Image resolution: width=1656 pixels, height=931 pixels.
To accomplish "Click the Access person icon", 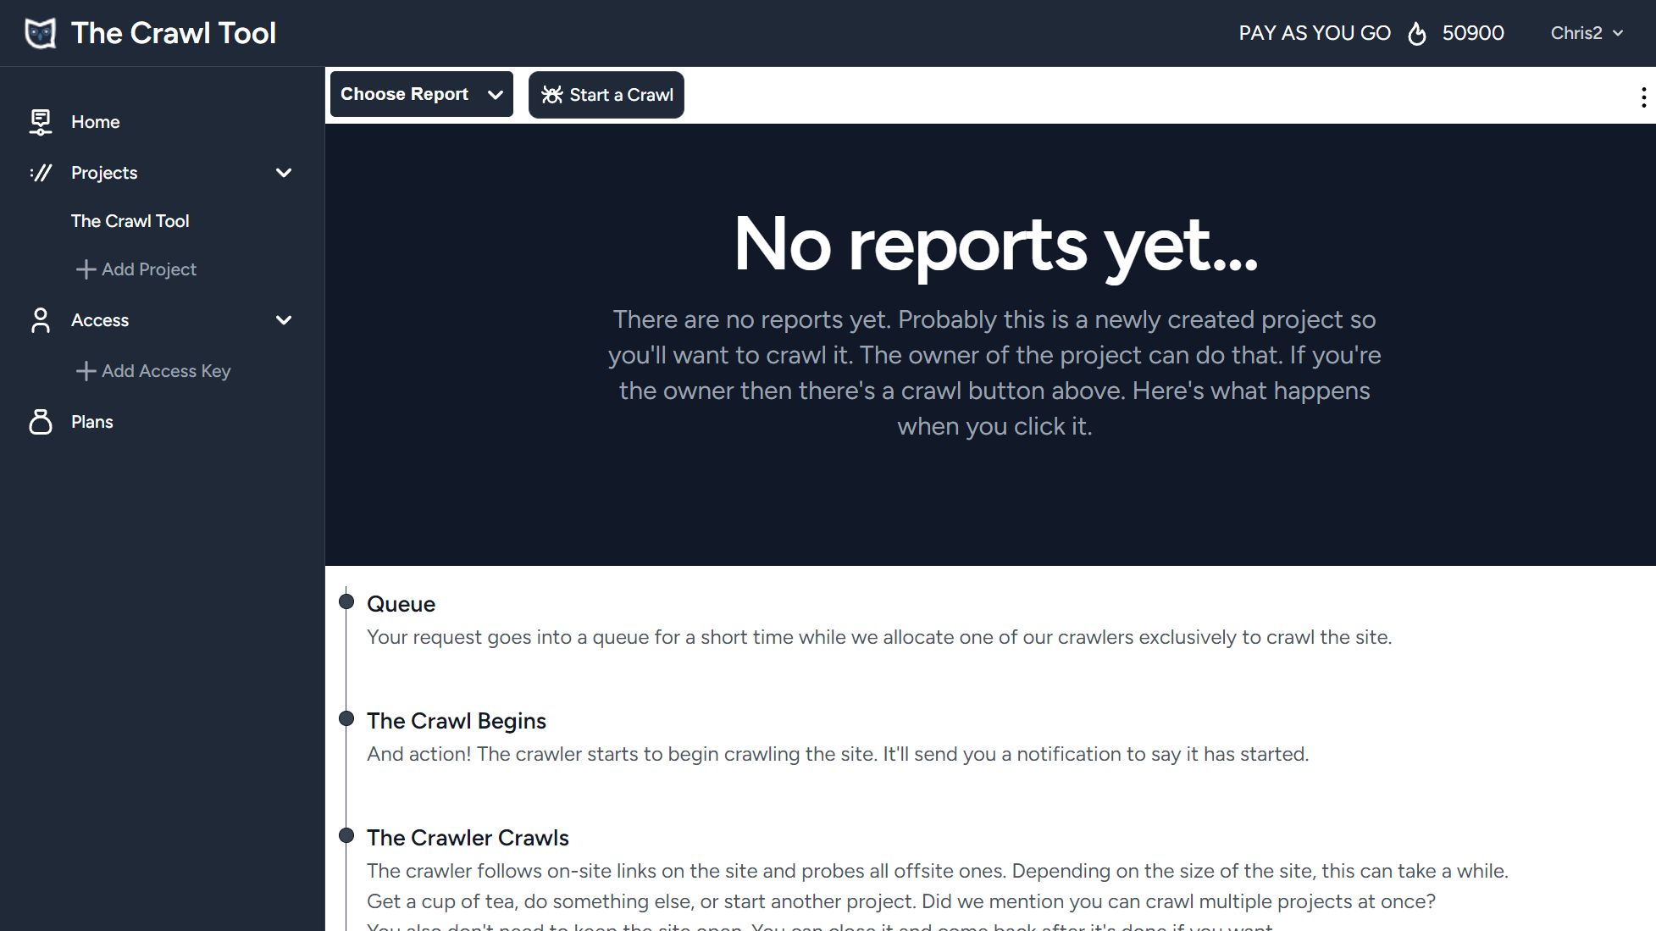I will 40,320.
